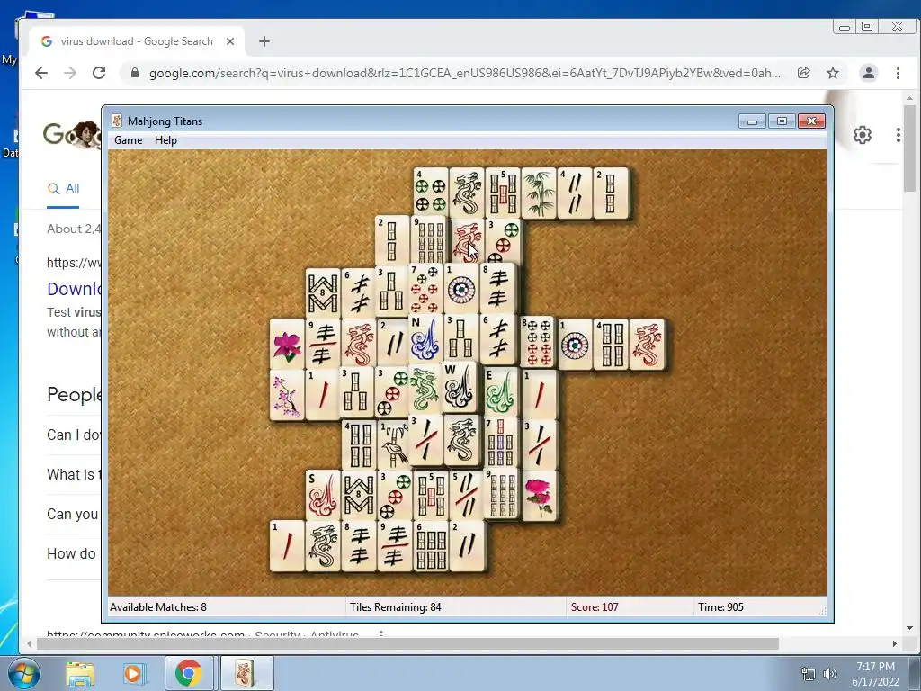Share this page from Chrome toolbar
The width and height of the screenshot is (921, 691).
[x=803, y=73]
